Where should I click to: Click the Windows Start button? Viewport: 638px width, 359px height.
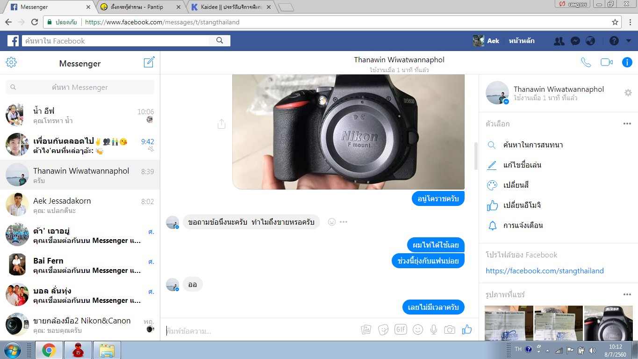coord(12,350)
